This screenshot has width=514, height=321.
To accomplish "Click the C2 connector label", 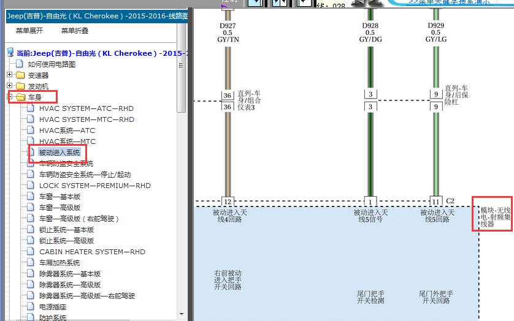I will point(450,201).
